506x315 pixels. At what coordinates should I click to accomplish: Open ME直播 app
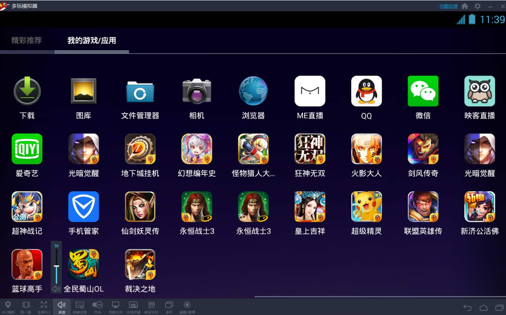[x=310, y=91]
